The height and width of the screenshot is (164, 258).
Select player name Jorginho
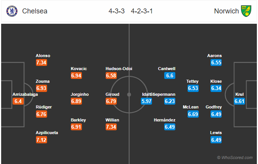coord(80,94)
